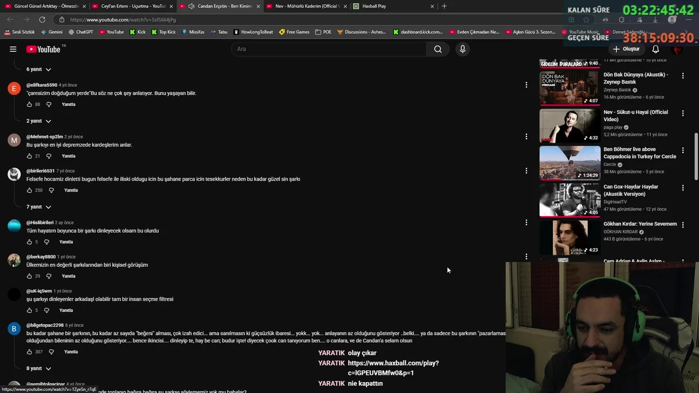Start voice search with the microphone icon
This screenshot has width=699, height=393.
[x=463, y=49]
